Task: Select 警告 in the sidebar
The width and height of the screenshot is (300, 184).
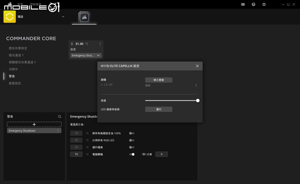Action: (12, 76)
